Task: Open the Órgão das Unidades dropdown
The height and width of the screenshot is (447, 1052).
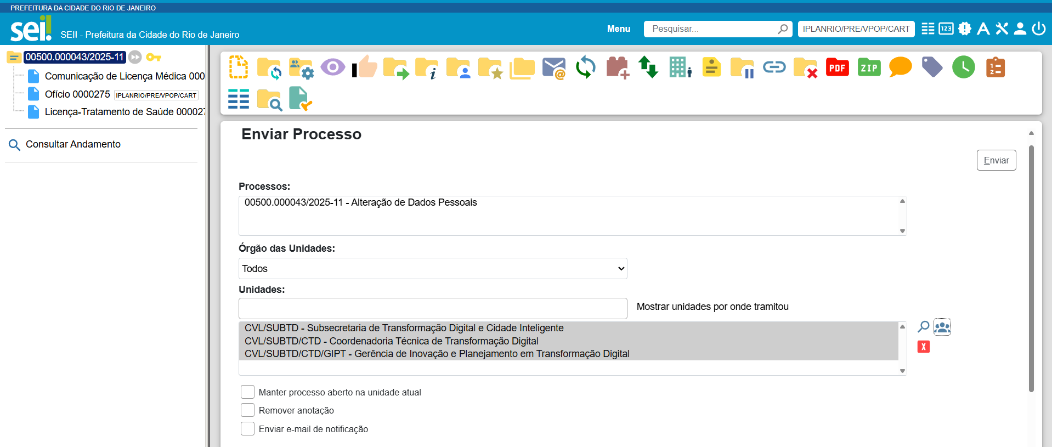Action: [x=433, y=269]
